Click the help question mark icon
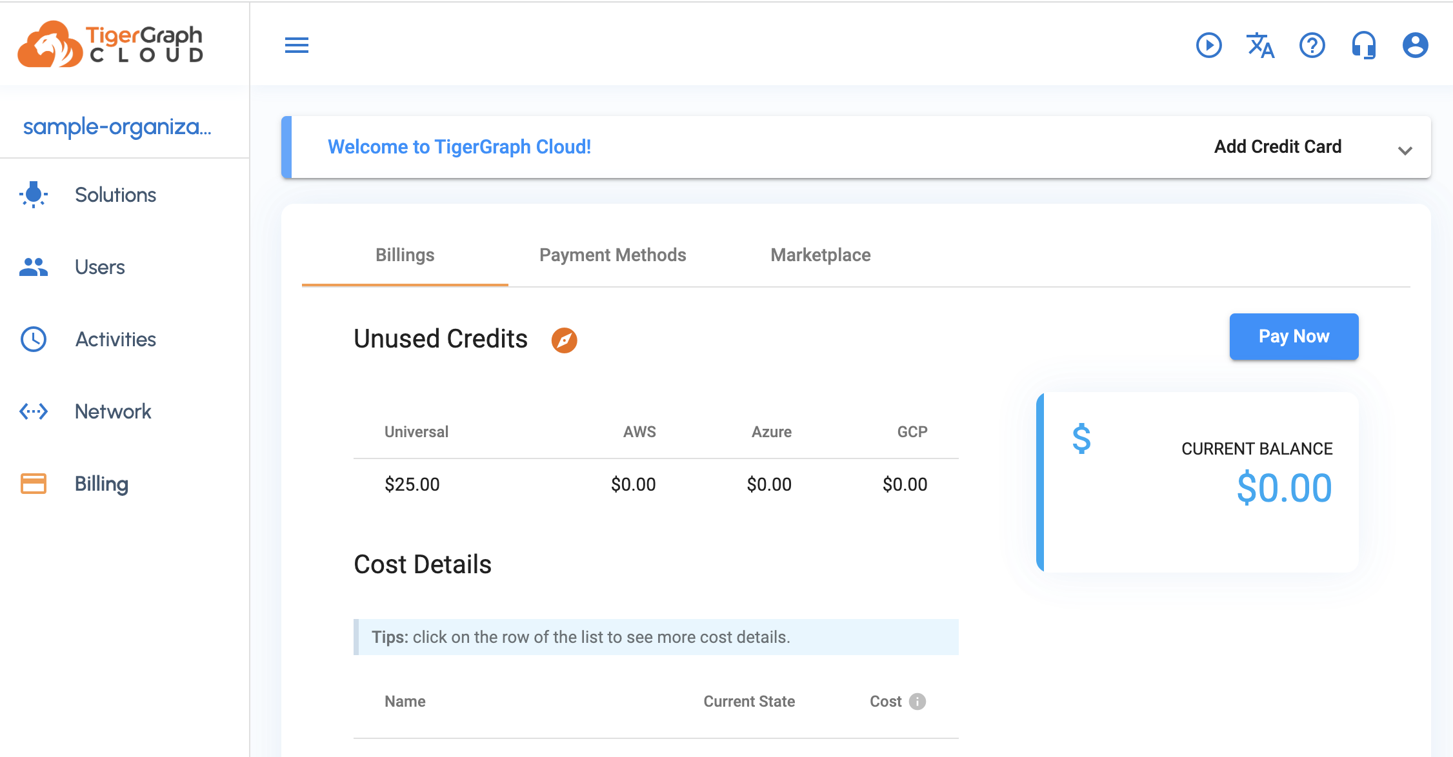 [x=1312, y=45]
